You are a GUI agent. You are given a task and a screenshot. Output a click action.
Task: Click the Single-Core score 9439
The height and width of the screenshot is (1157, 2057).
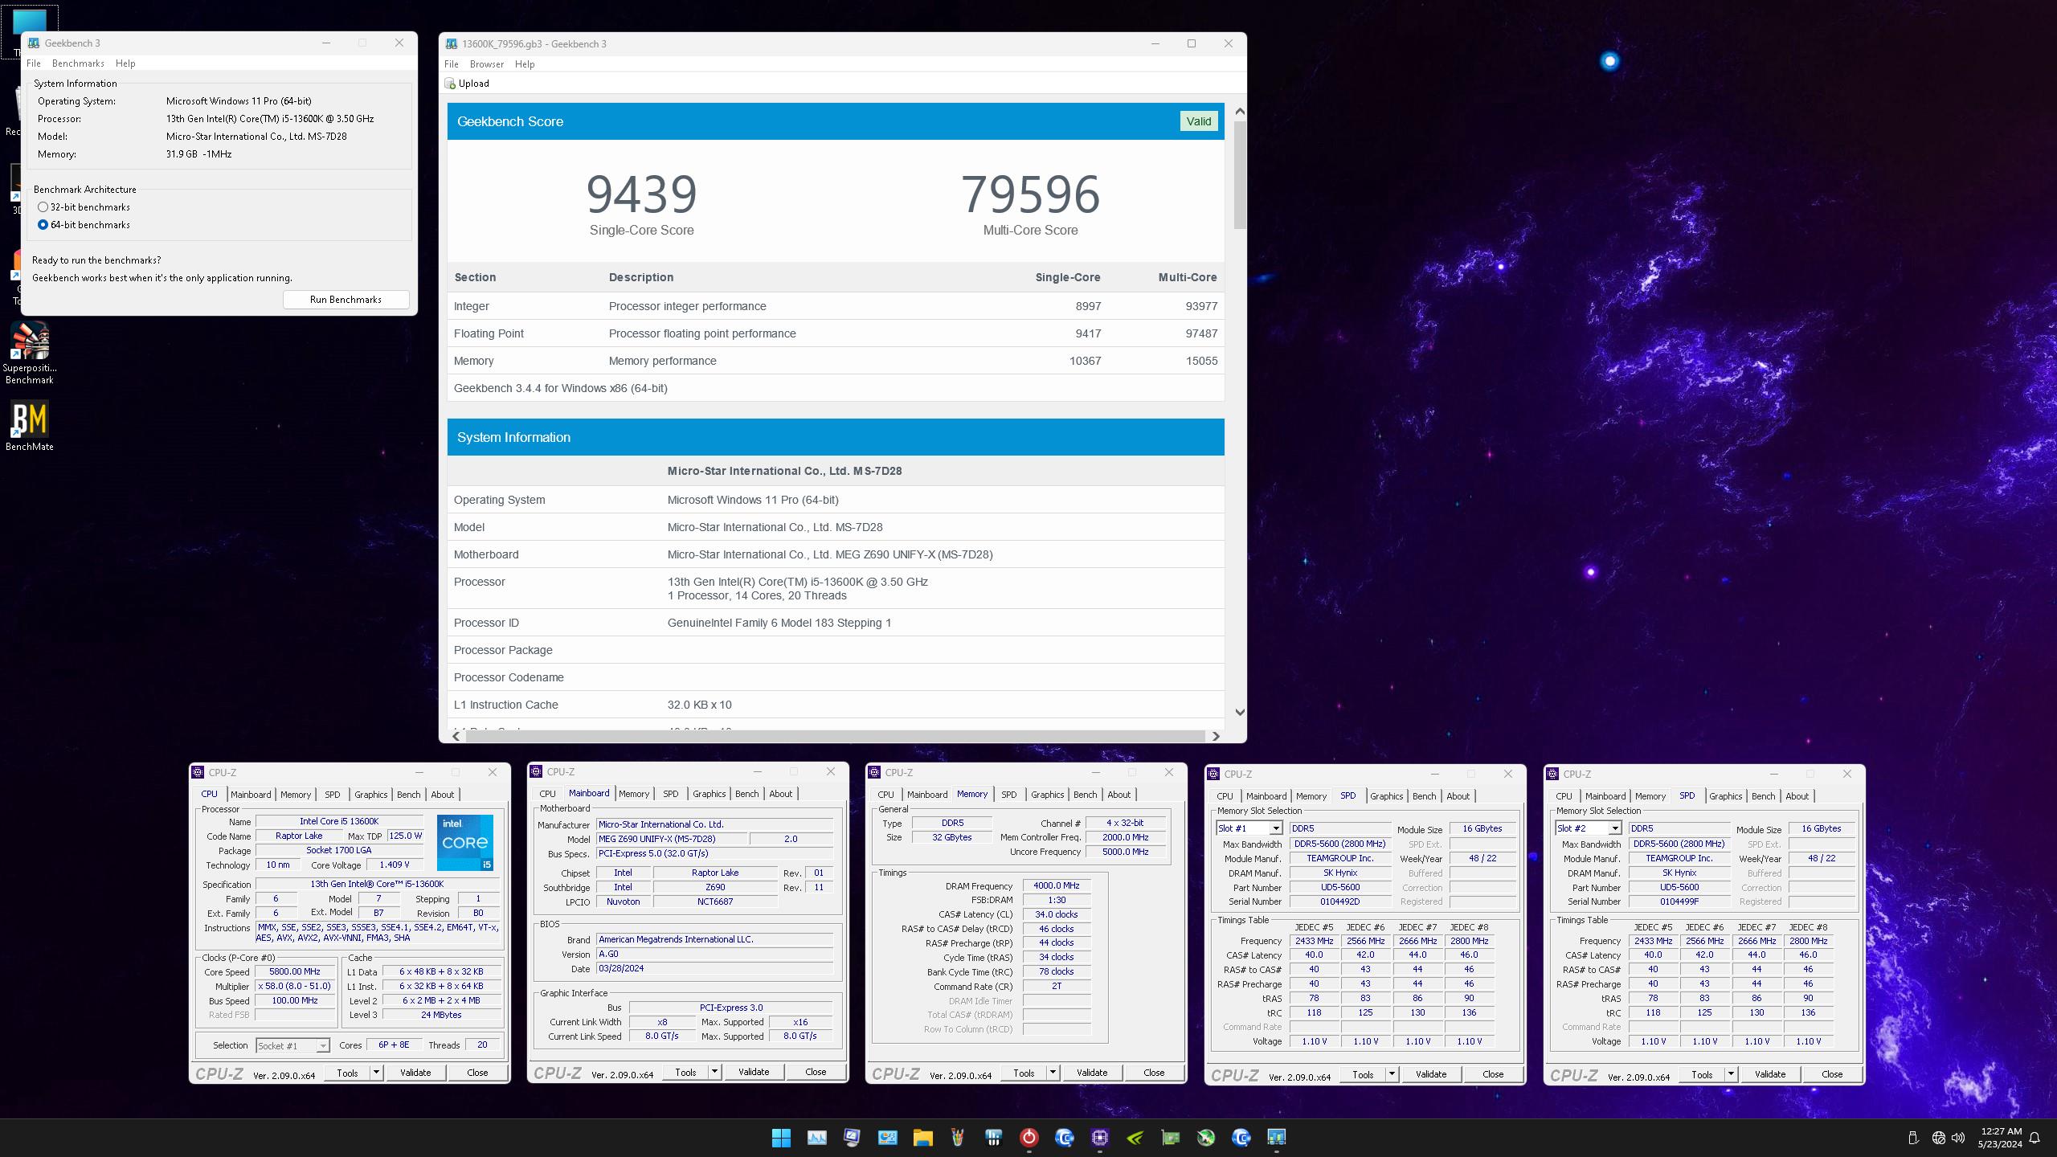pyautogui.click(x=641, y=194)
